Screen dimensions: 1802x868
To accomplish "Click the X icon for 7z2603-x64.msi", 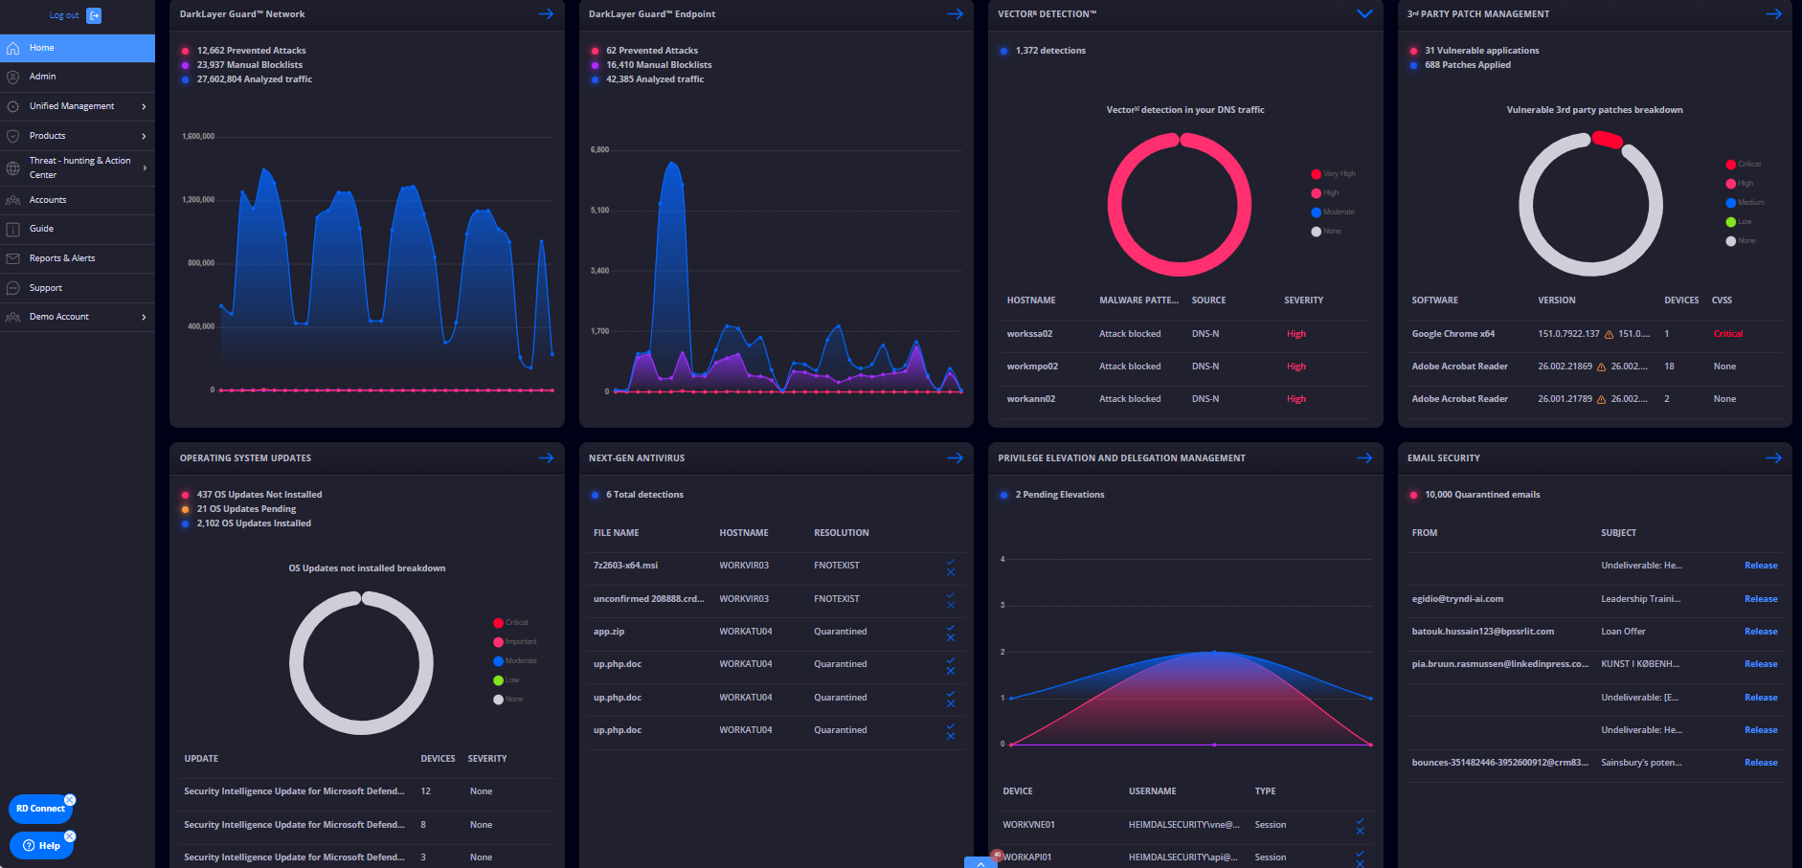I will tap(951, 572).
